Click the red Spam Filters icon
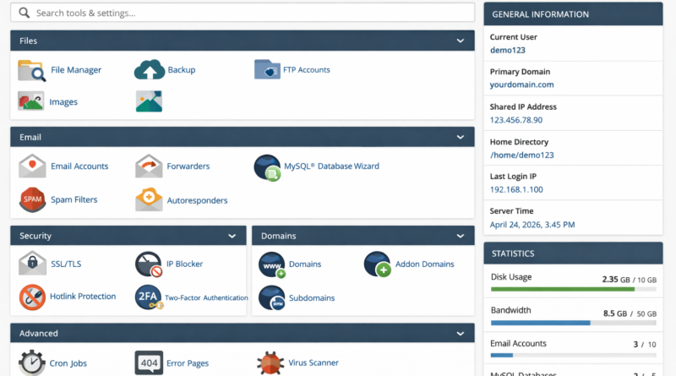The height and width of the screenshot is (376, 676). [x=32, y=199]
